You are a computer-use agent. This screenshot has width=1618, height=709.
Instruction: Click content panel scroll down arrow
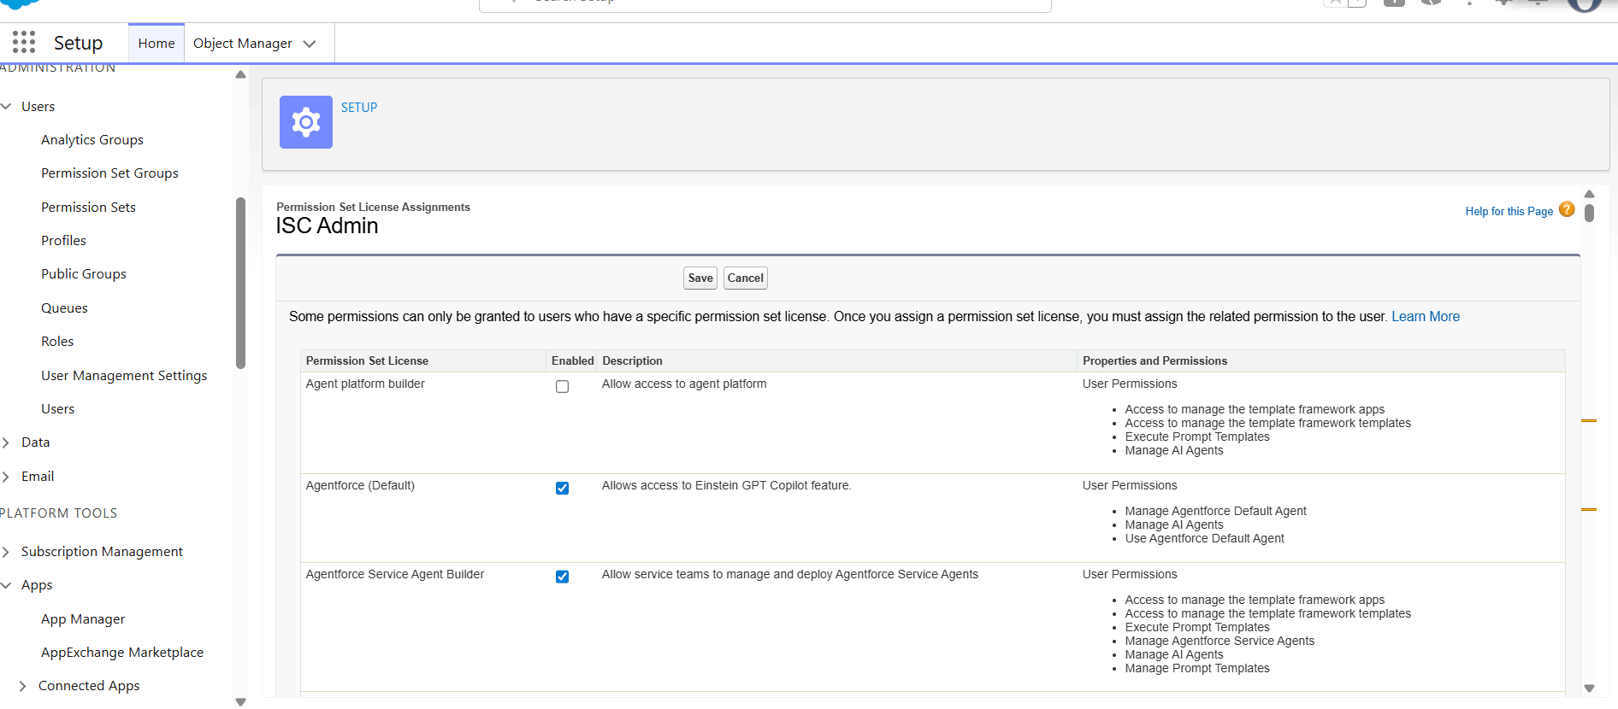click(x=1589, y=688)
